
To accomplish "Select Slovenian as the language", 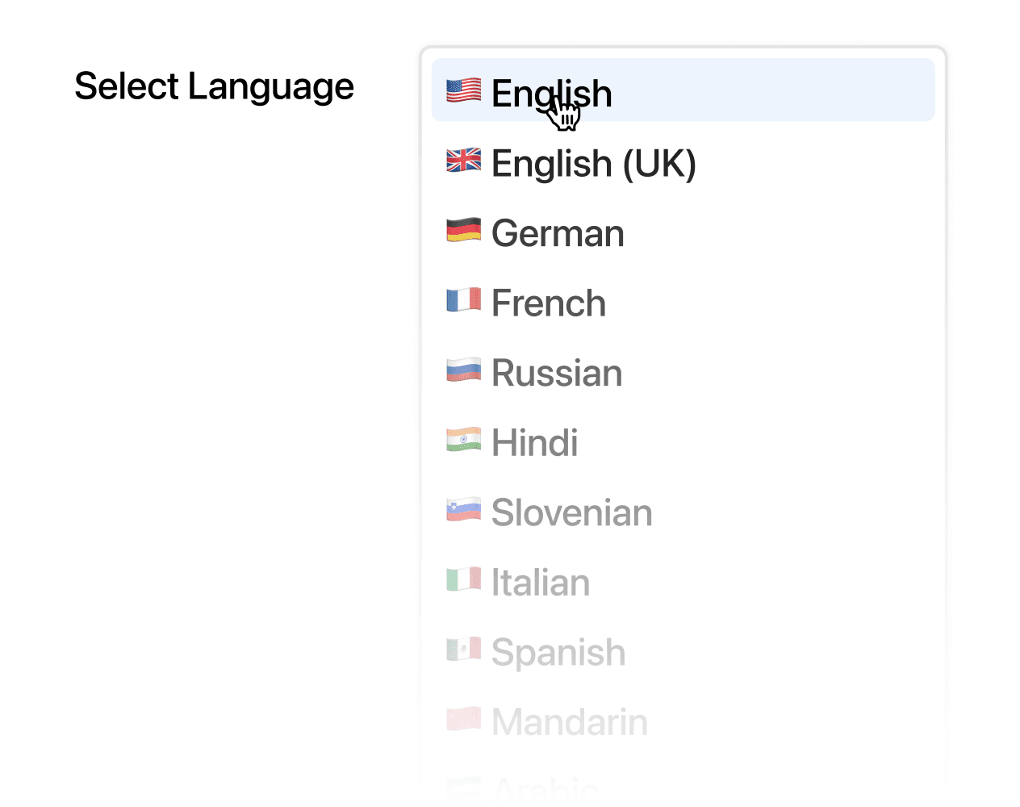I will (571, 512).
